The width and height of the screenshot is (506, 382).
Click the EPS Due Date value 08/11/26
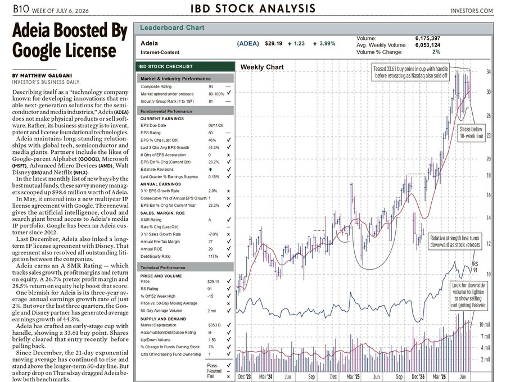pos(215,125)
